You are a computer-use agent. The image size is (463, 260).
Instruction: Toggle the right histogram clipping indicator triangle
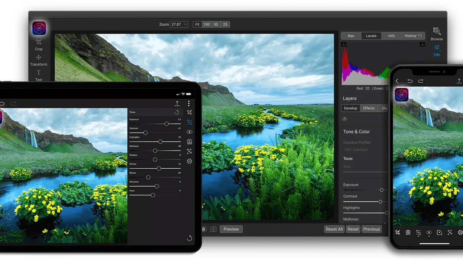(422, 44)
